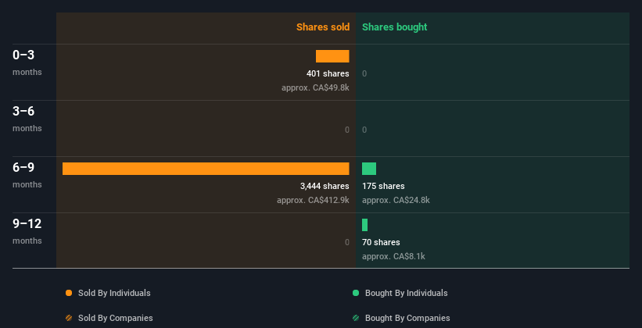Click the zero sold value in 3–6 months

[346, 130]
